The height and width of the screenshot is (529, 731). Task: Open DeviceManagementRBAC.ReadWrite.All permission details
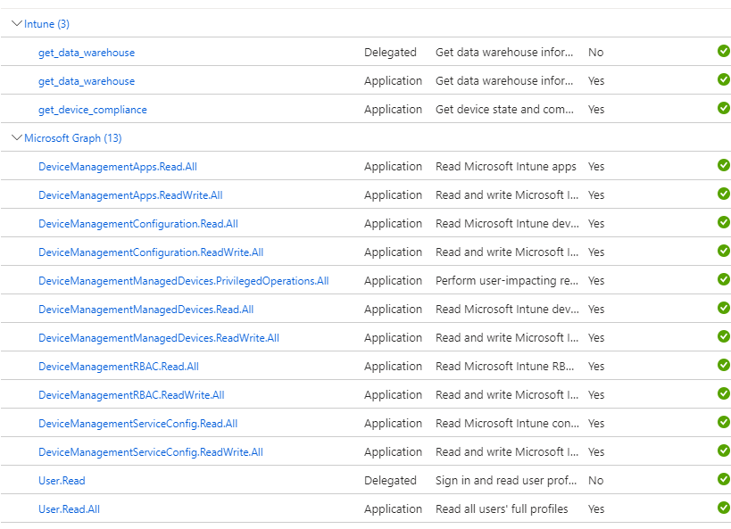130,394
